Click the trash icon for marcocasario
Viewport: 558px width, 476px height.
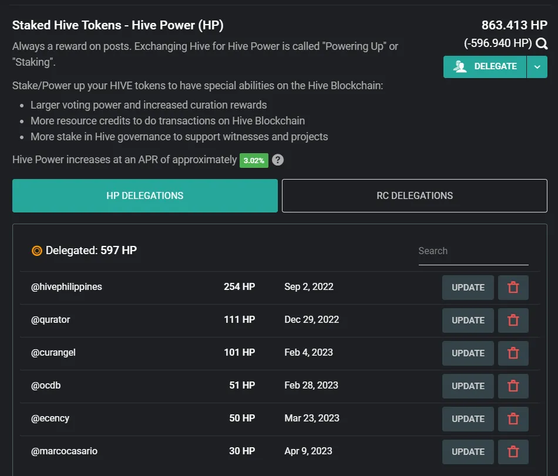pyautogui.click(x=513, y=452)
